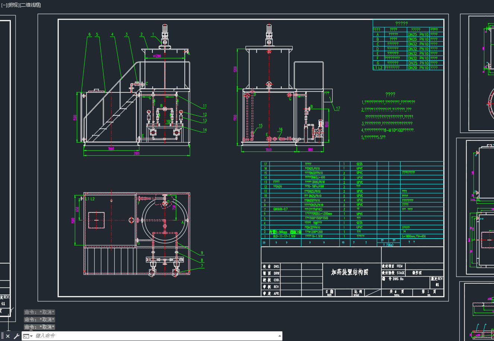Select the L1 L2 row in nozzle table
The image size is (494, 341).
(408, 68)
